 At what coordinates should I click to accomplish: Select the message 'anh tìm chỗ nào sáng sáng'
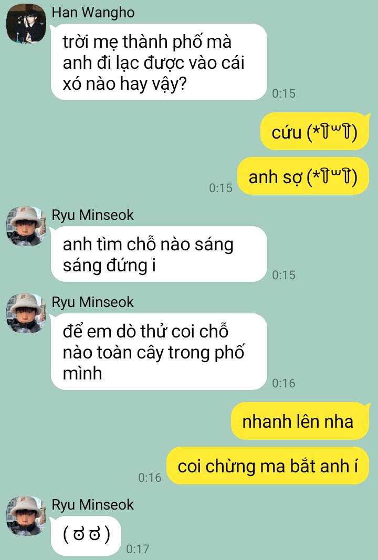pos(159,255)
